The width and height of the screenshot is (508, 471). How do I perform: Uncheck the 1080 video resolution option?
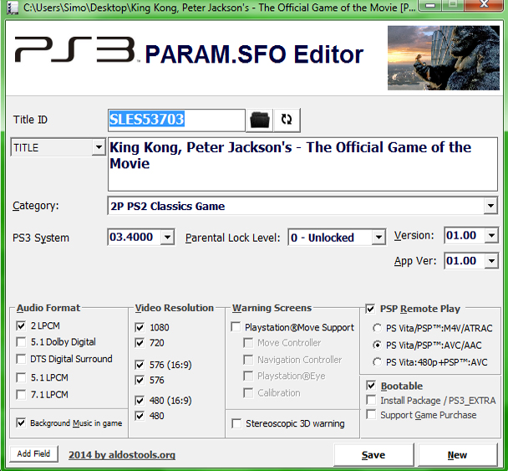140,327
